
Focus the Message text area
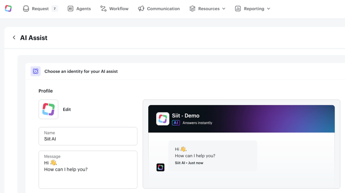pos(88,169)
